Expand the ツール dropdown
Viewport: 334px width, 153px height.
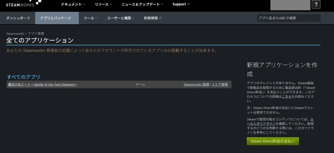coord(90,18)
